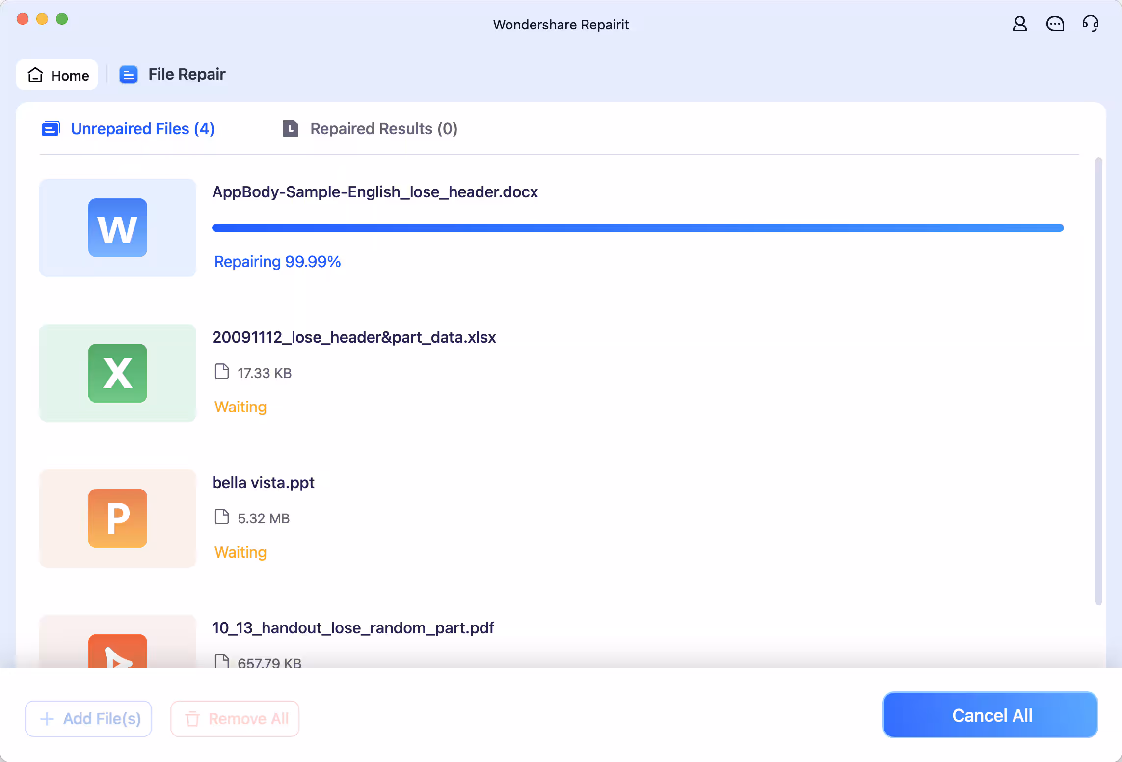This screenshot has height=762, width=1122.
Task: Click the Excel X icon
Action: pyautogui.click(x=118, y=373)
